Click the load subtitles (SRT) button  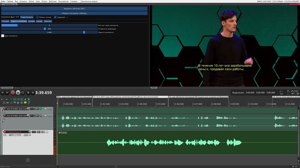(x=74, y=8)
